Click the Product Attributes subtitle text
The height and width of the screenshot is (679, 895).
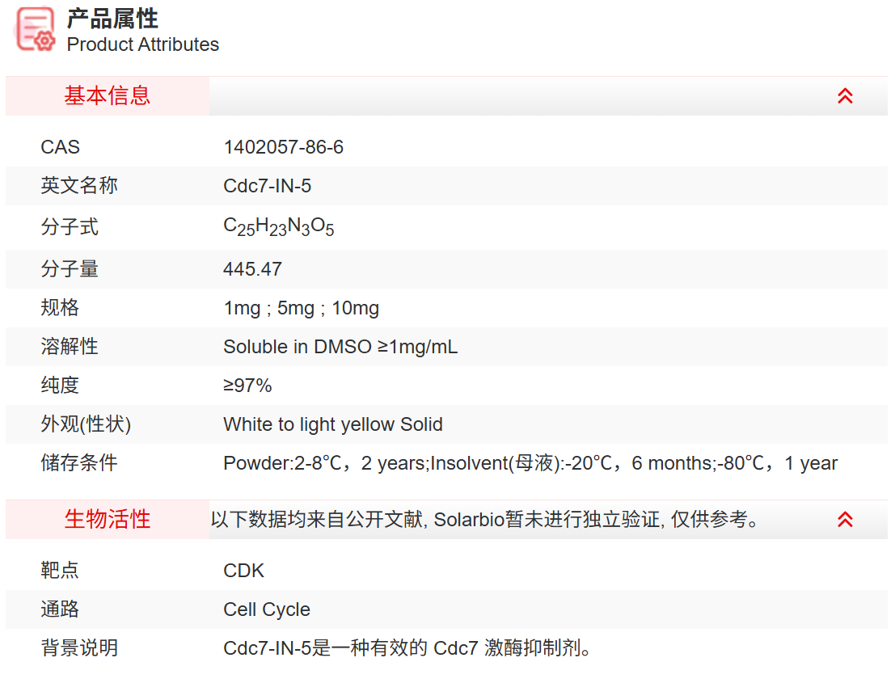pos(142,44)
